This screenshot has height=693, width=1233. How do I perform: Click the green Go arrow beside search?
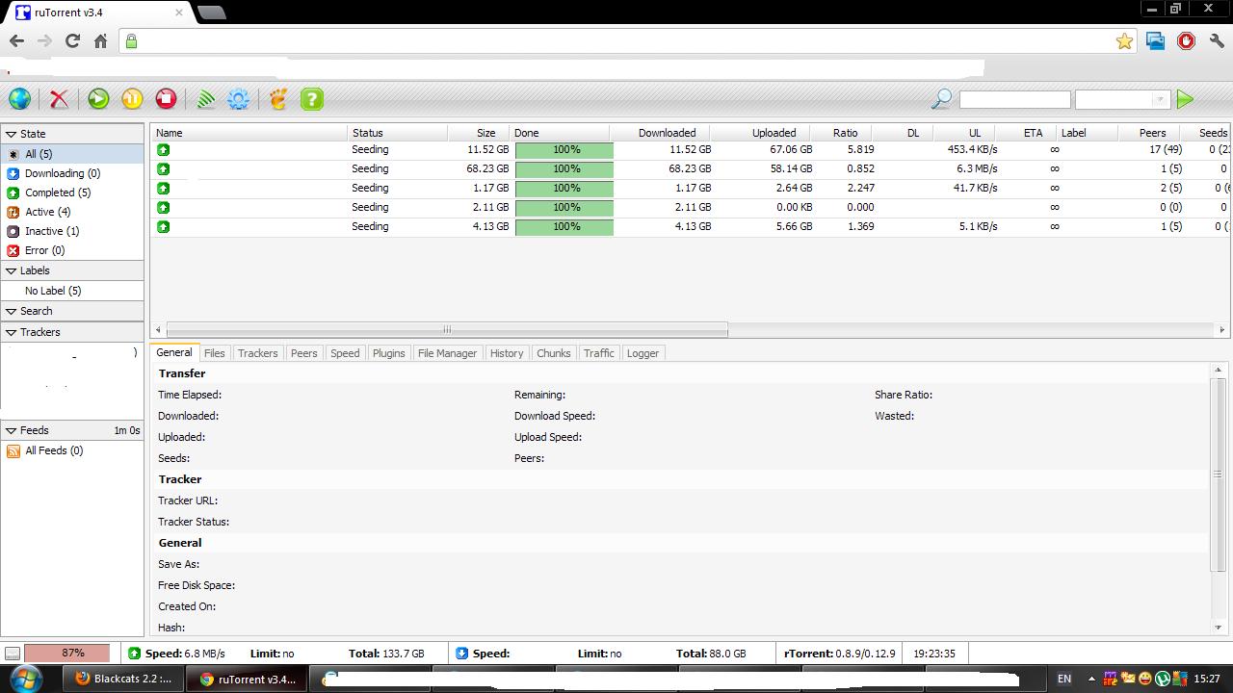(1185, 99)
